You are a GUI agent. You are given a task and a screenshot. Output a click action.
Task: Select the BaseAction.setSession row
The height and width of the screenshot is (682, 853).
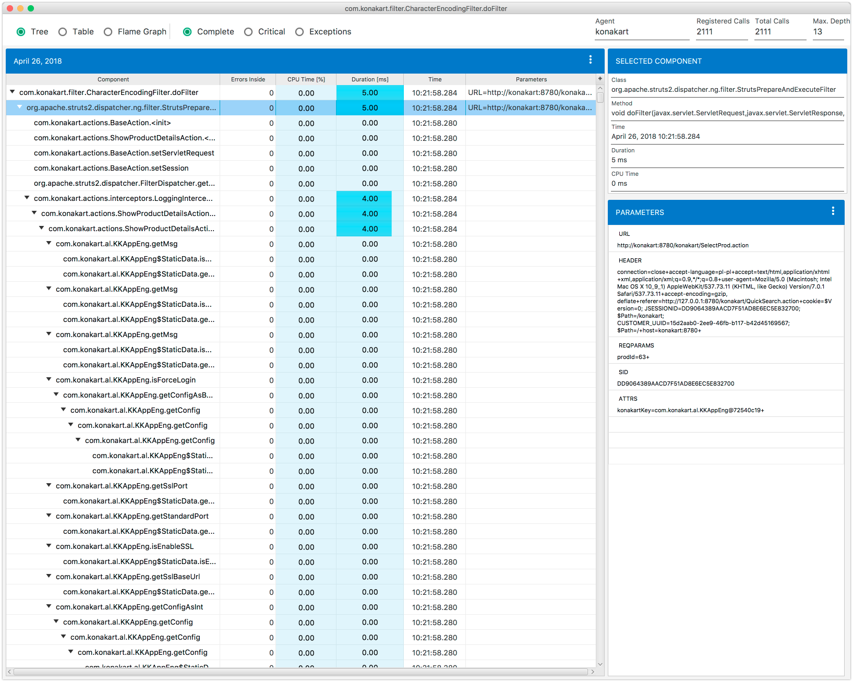pos(301,168)
